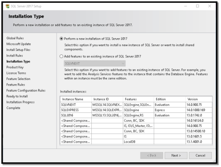Click the Instance ID column header
Screen dimensions: 221x167
pos(107,99)
